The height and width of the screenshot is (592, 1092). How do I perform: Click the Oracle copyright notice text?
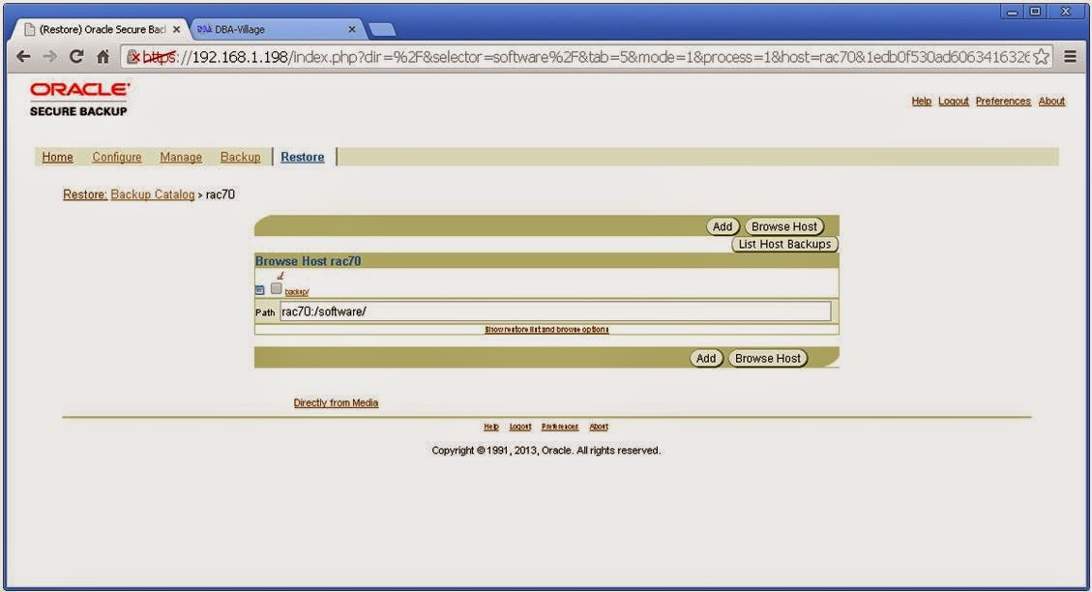(546, 451)
